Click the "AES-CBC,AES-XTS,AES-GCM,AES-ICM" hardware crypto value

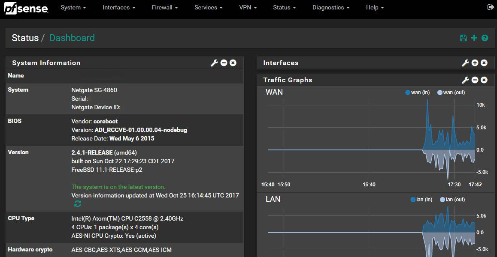point(121,250)
